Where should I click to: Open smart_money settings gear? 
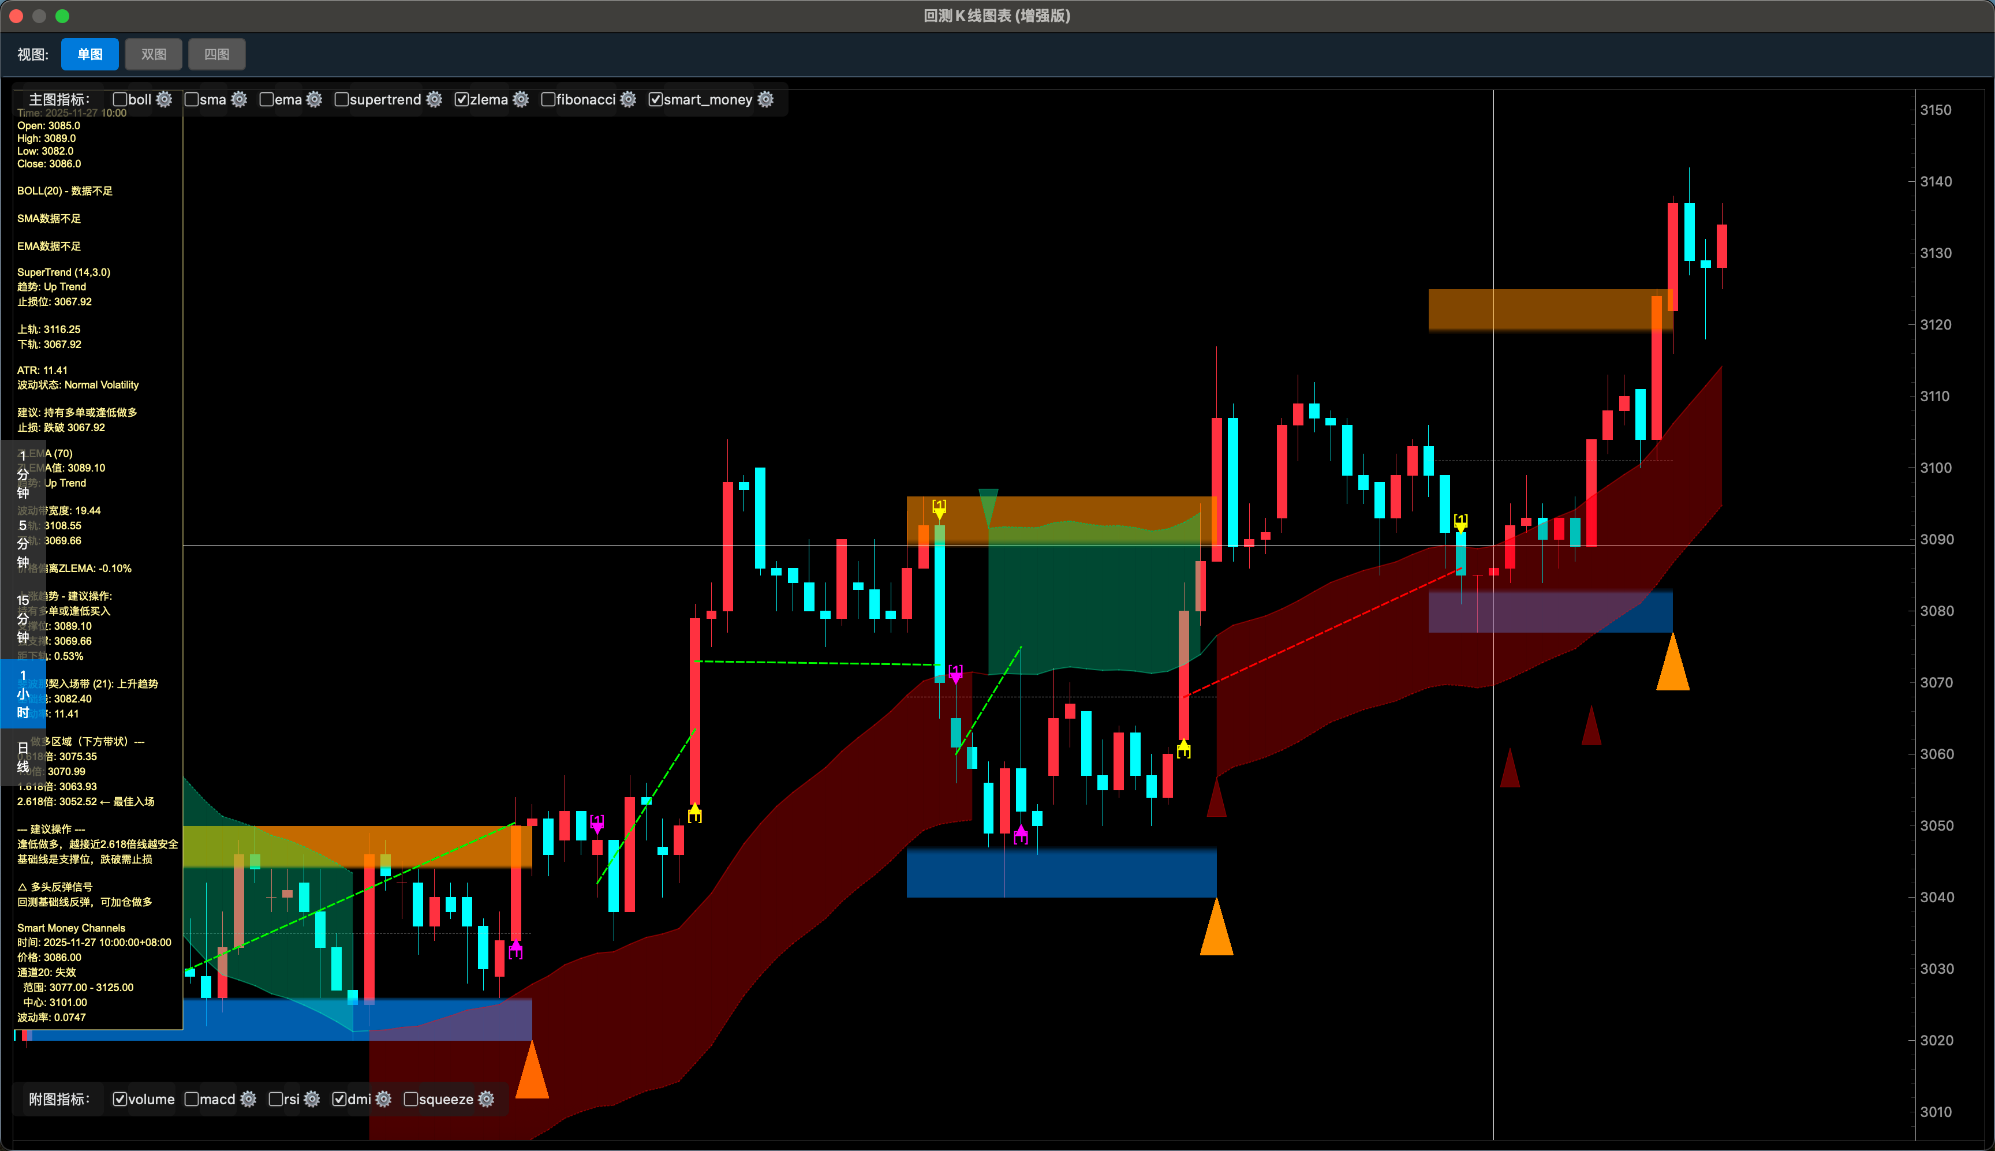[x=765, y=100]
